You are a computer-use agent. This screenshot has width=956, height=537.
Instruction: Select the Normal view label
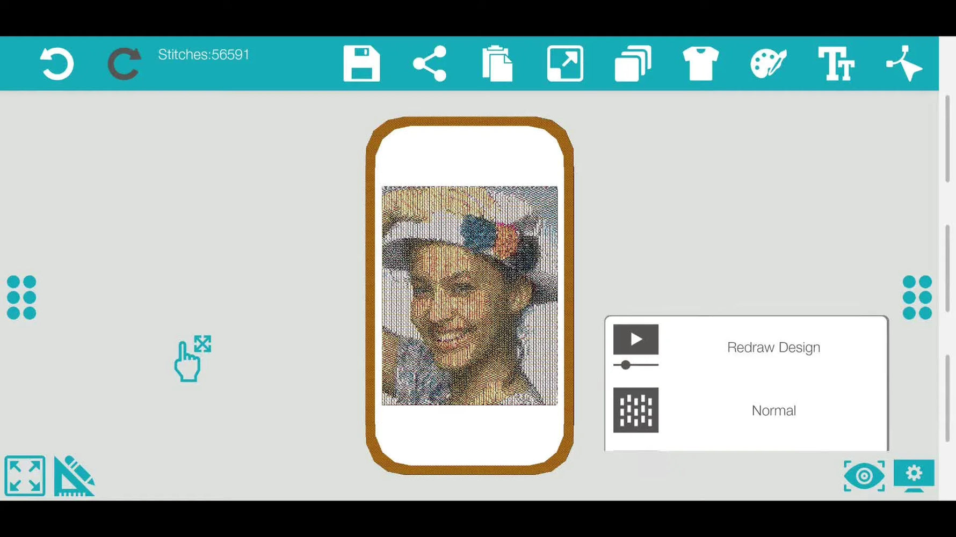tap(773, 410)
